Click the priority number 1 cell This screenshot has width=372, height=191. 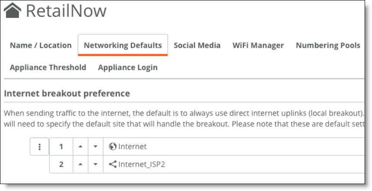pos(61,147)
